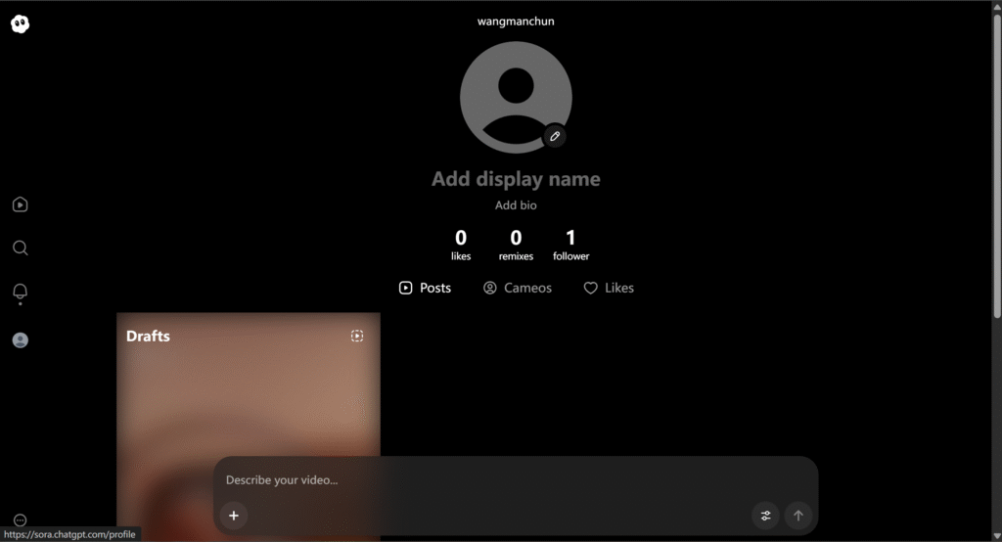The image size is (1002, 542).
Task: Open video settings sliders in the composer
Action: pyautogui.click(x=766, y=516)
